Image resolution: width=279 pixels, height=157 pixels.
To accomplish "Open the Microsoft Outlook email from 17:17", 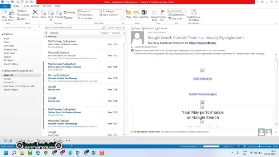I will (x=83, y=123).
